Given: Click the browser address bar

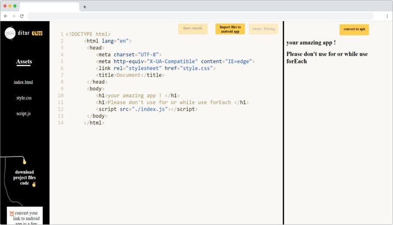Looking at the screenshot, I should [x=200, y=16].
